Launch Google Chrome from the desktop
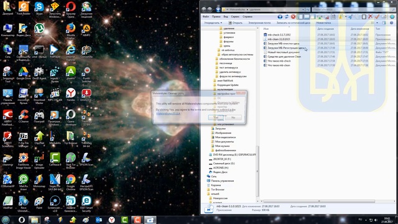The image size is (398, 224). (x=71, y=182)
